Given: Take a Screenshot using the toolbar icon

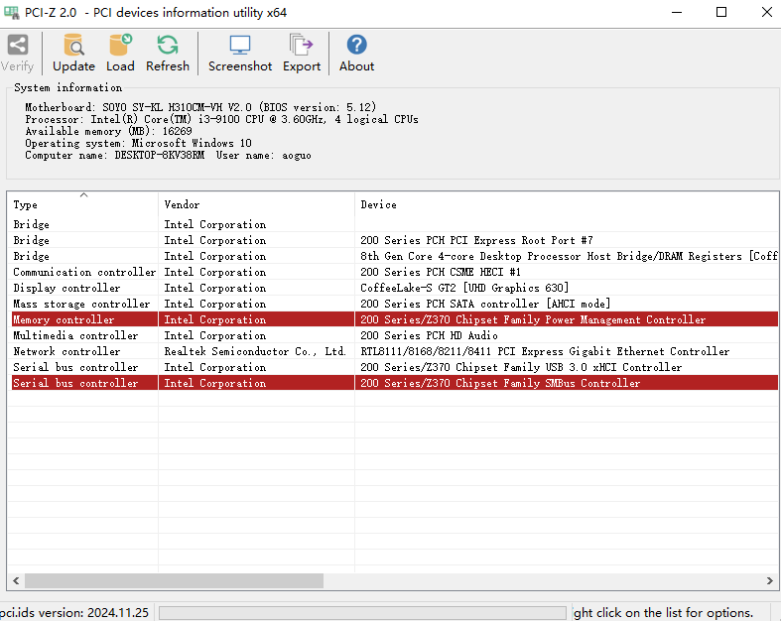Looking at the screenshot, I should 239,46.
